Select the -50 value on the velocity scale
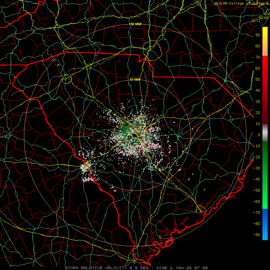This screenshot has width=270, height=270. click(256, 190)
